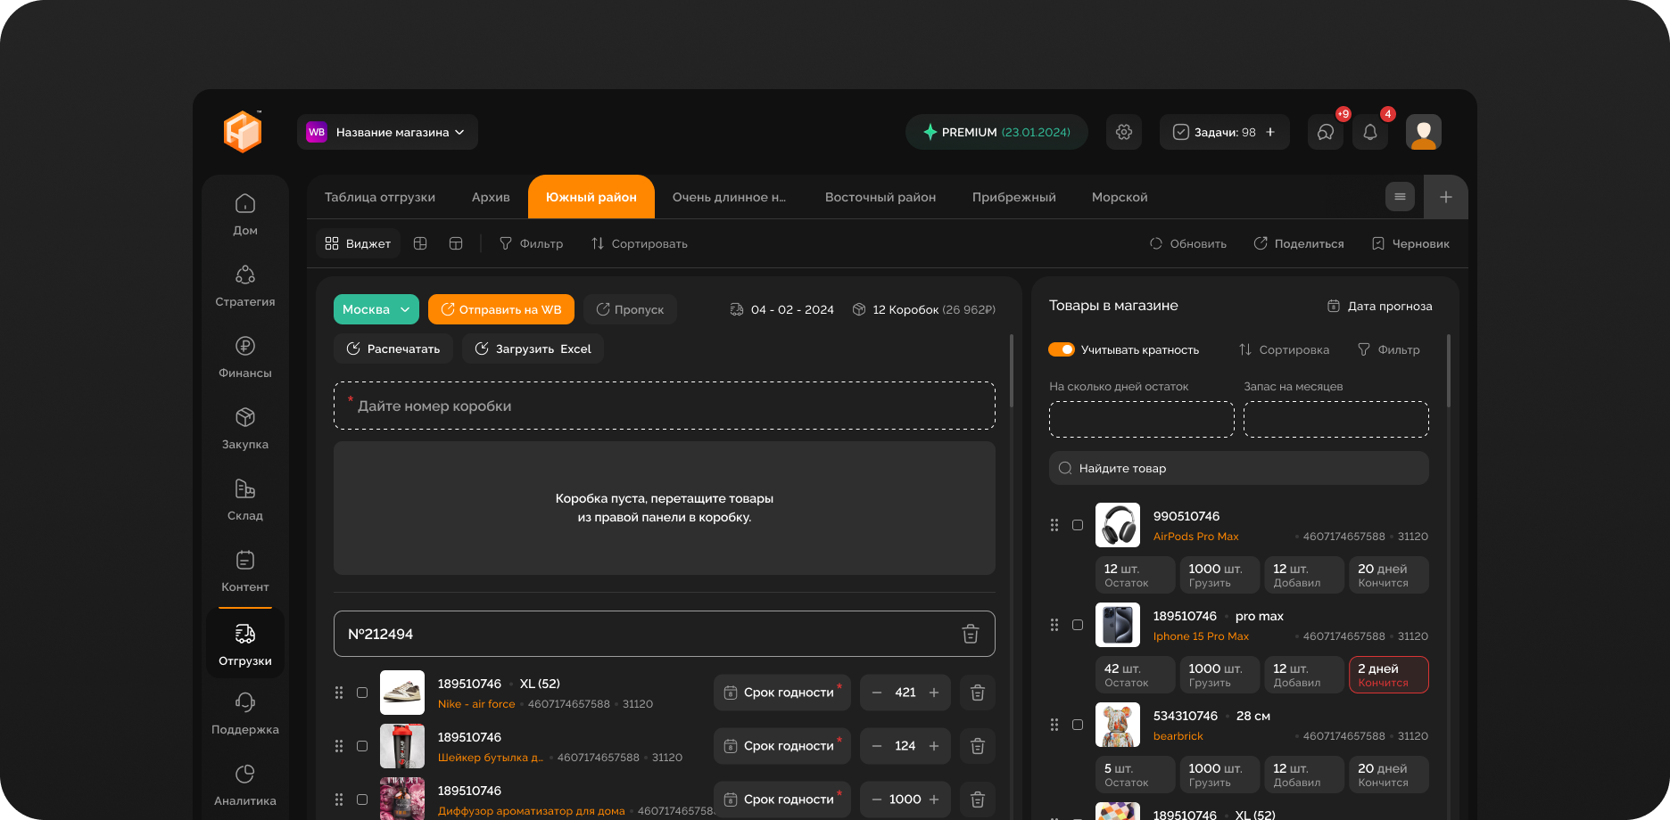Expand the Москва dropdown
Screen dimensions: 1670x820
click(376, 309)
